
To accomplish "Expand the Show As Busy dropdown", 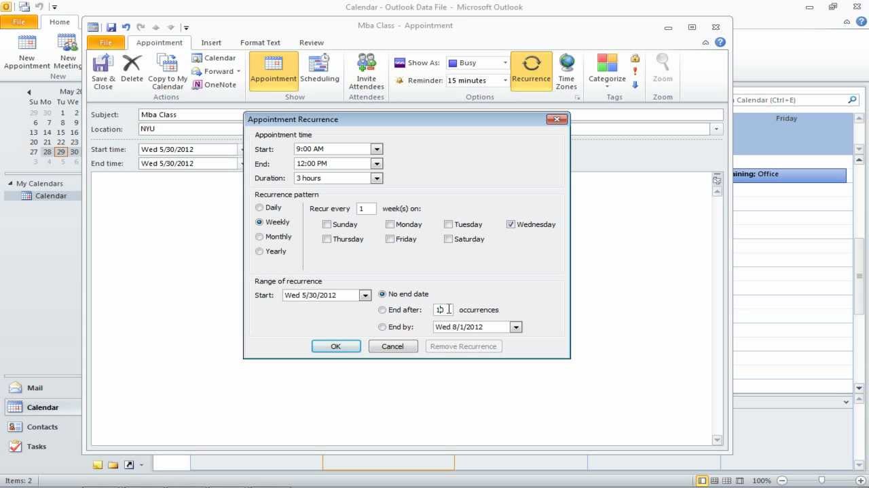I will click(x=504, y=63).
